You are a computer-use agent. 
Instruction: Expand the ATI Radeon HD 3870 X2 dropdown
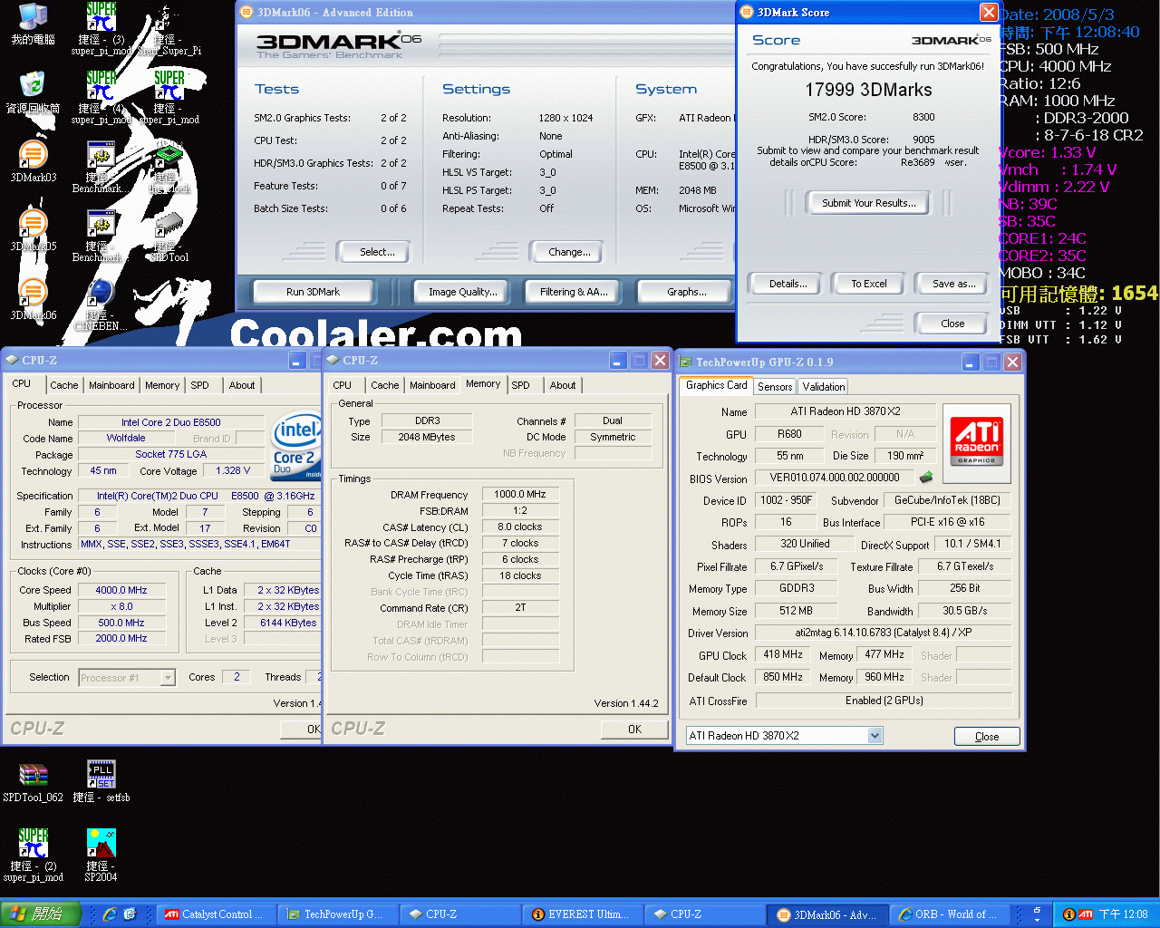click(875, 736)
